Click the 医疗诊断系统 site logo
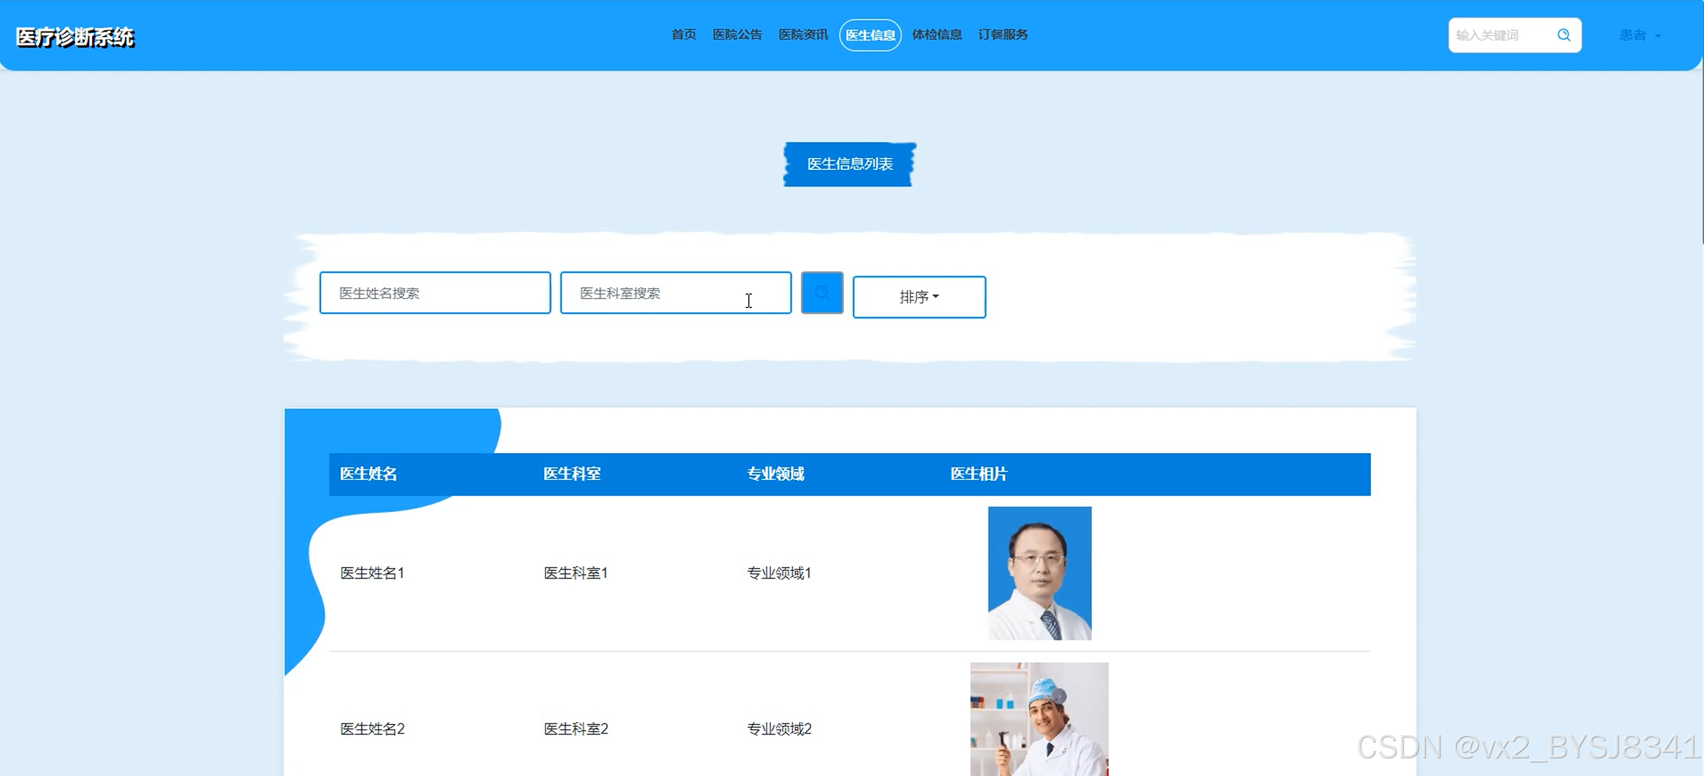Viewport: 1704px width, 776px height. point(75,37)
